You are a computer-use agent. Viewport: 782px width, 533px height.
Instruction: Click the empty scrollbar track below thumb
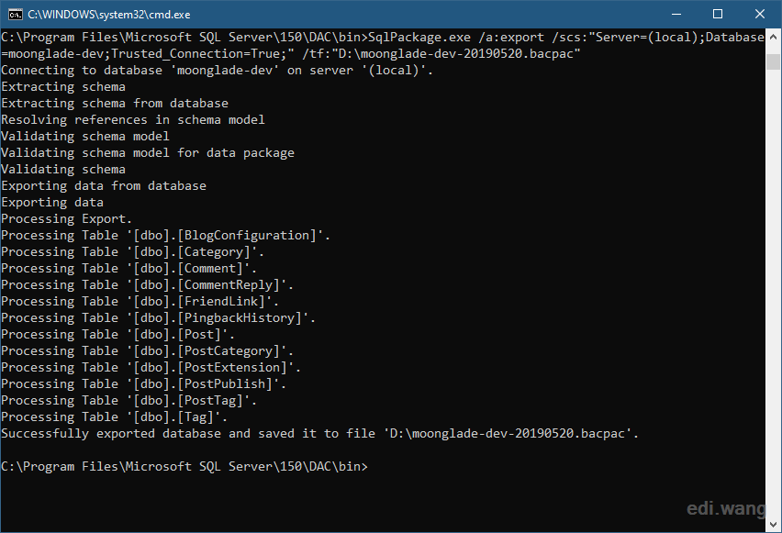tap(773, 294)
